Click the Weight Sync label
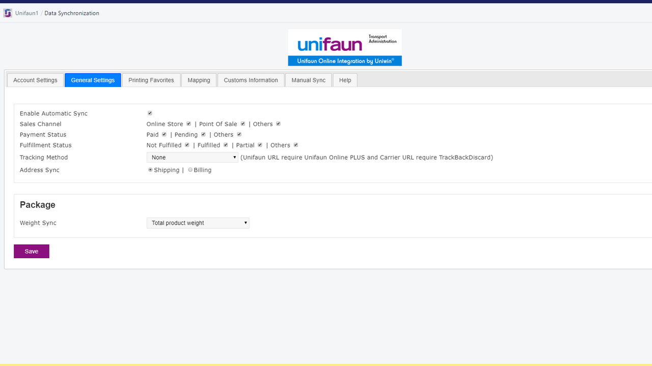 (38, 223)
